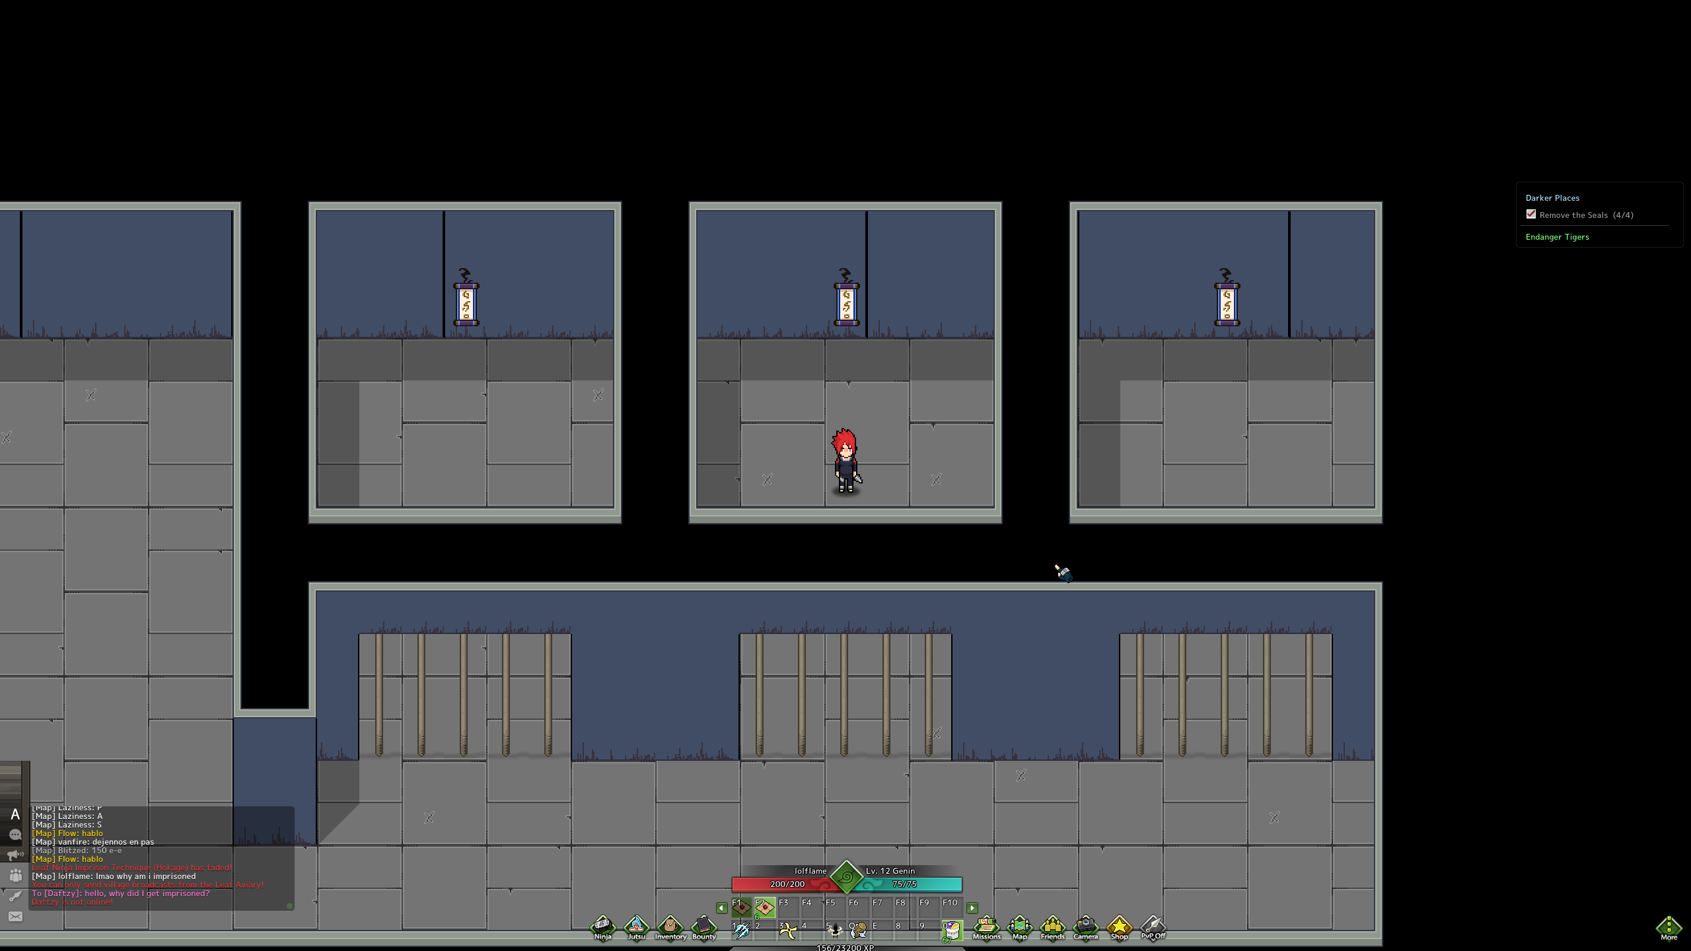Open the Camera tool
This screenshot has height=951, width=1691.
(1085, 927)
